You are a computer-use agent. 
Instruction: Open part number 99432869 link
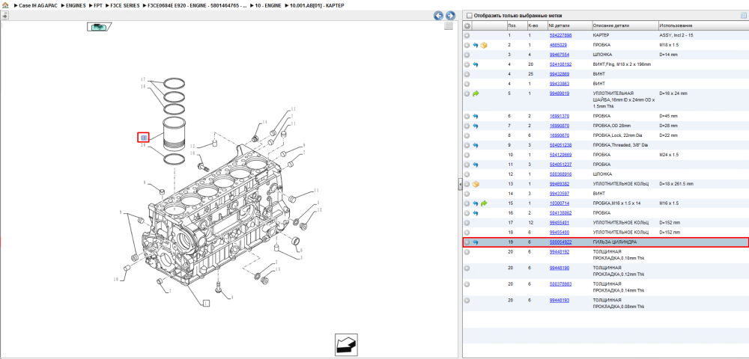[560, 74]
